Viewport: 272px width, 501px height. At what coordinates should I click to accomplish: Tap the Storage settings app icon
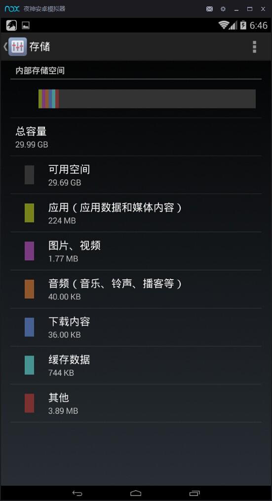tap(17, 47)
